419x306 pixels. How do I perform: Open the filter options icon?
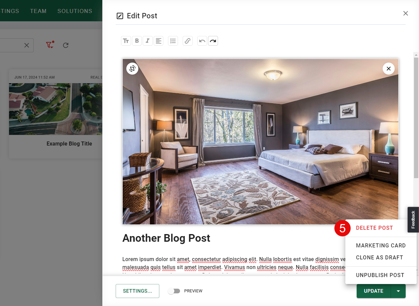point(50,45)
